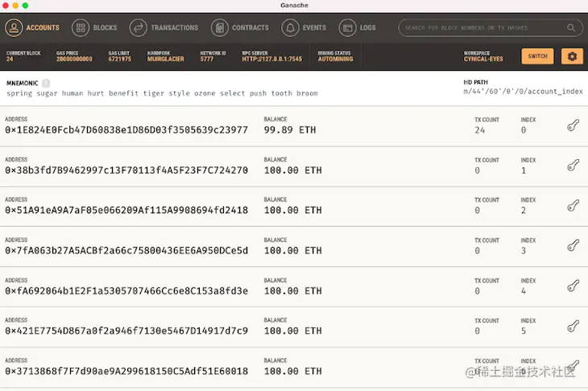Click the RPC server address HTTP://127.0.0.1:7545
Image resolution: width=588 pixels, height=391 pixels.
[272, 59]
